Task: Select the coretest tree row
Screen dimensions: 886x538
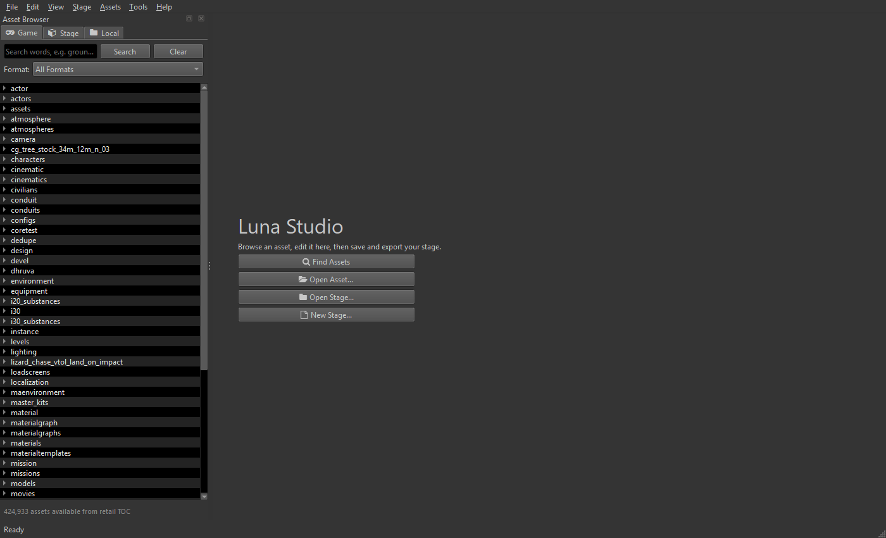Action: pyautogui.click(x=100, y=230)
